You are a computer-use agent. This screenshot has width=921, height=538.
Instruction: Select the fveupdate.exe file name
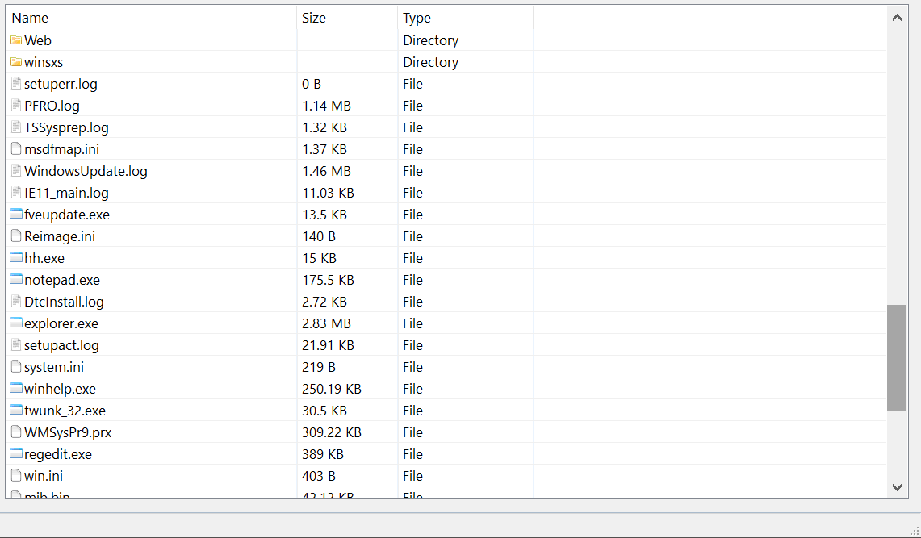(x=67, y=215)
